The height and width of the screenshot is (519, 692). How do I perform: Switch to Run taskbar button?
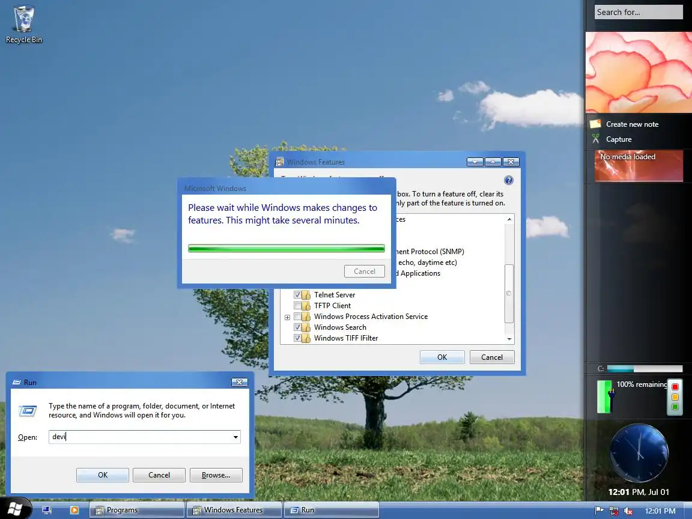(331, 510)
